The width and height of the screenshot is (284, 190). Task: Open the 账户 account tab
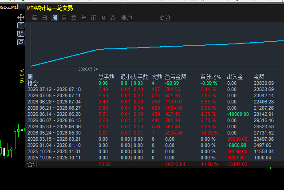(x=126, y=18)
